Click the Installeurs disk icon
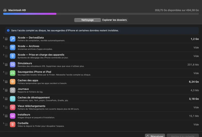 pyautogui.click(x=13, y=116)
